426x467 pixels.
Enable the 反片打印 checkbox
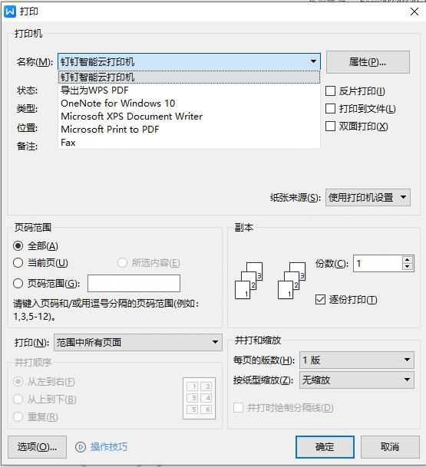(330, 90)
